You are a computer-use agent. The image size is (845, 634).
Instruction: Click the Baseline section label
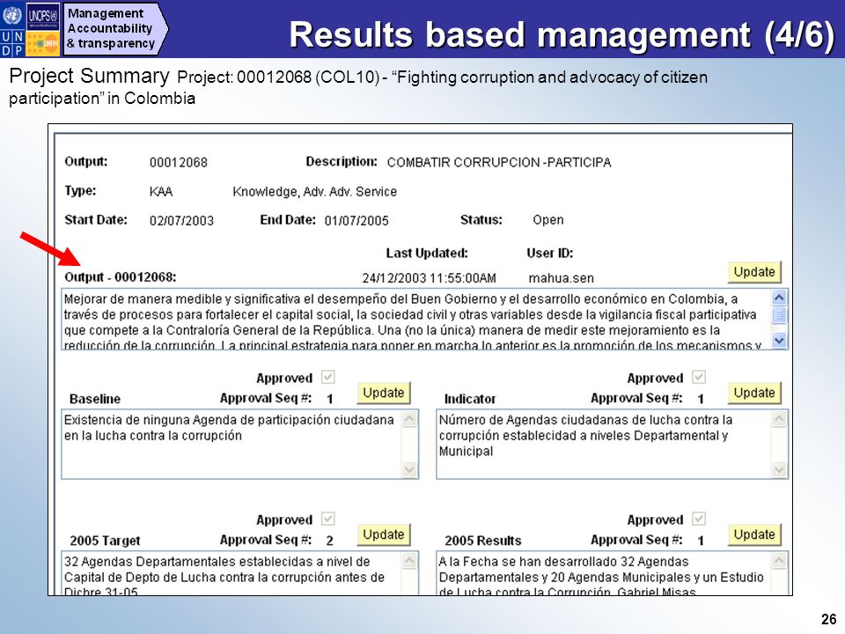pos(95,399)
